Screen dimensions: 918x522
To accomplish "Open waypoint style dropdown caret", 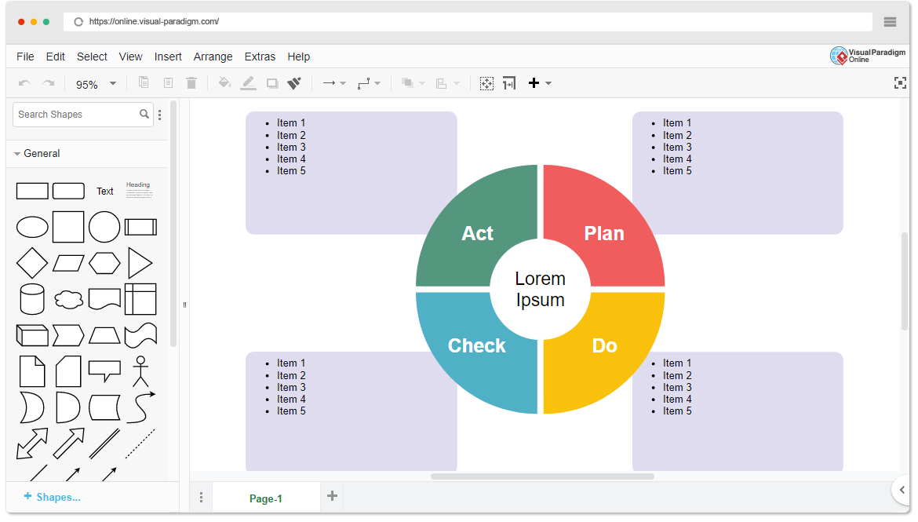I will 377,83.
